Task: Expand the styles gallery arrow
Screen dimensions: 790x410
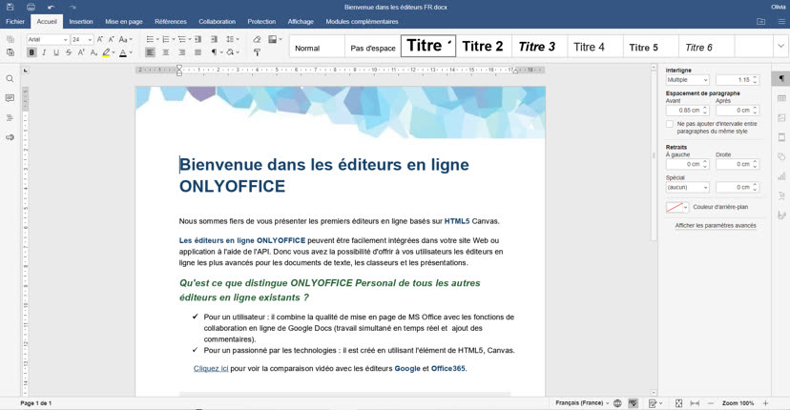Action: 780,47
